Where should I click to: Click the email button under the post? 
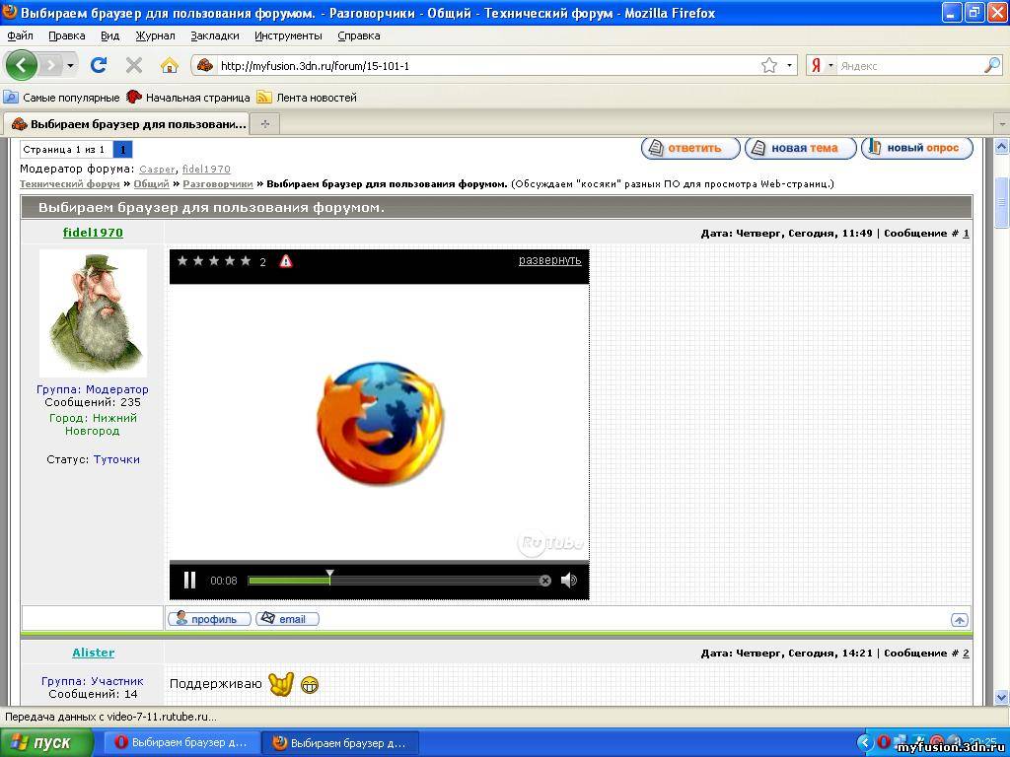pyautogui.click(x=287, y=619)
